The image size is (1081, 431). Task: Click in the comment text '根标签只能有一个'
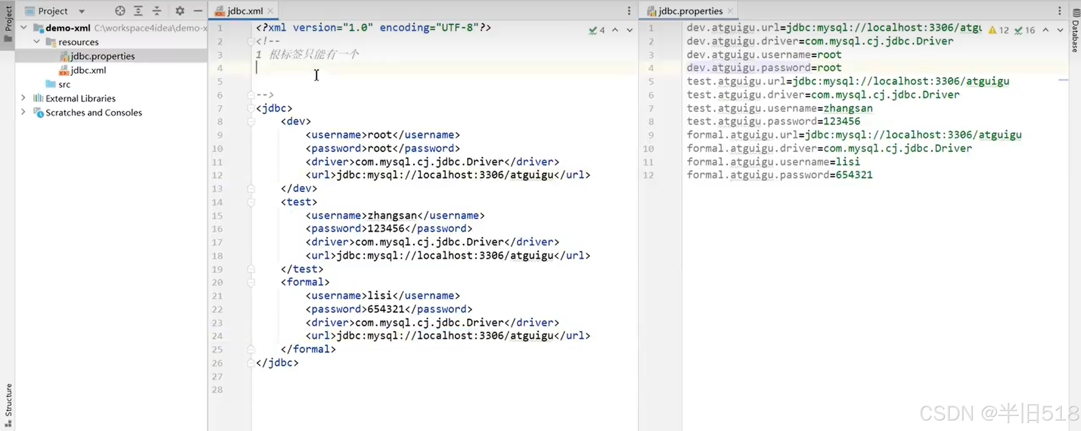pyautogui.click(x=314, y=55)
